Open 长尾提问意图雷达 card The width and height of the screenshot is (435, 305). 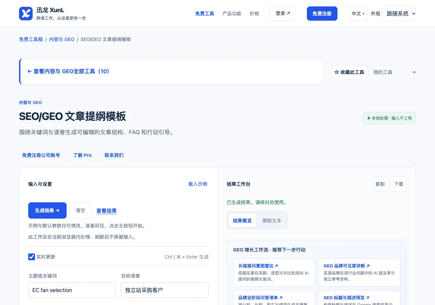(274, 272)
